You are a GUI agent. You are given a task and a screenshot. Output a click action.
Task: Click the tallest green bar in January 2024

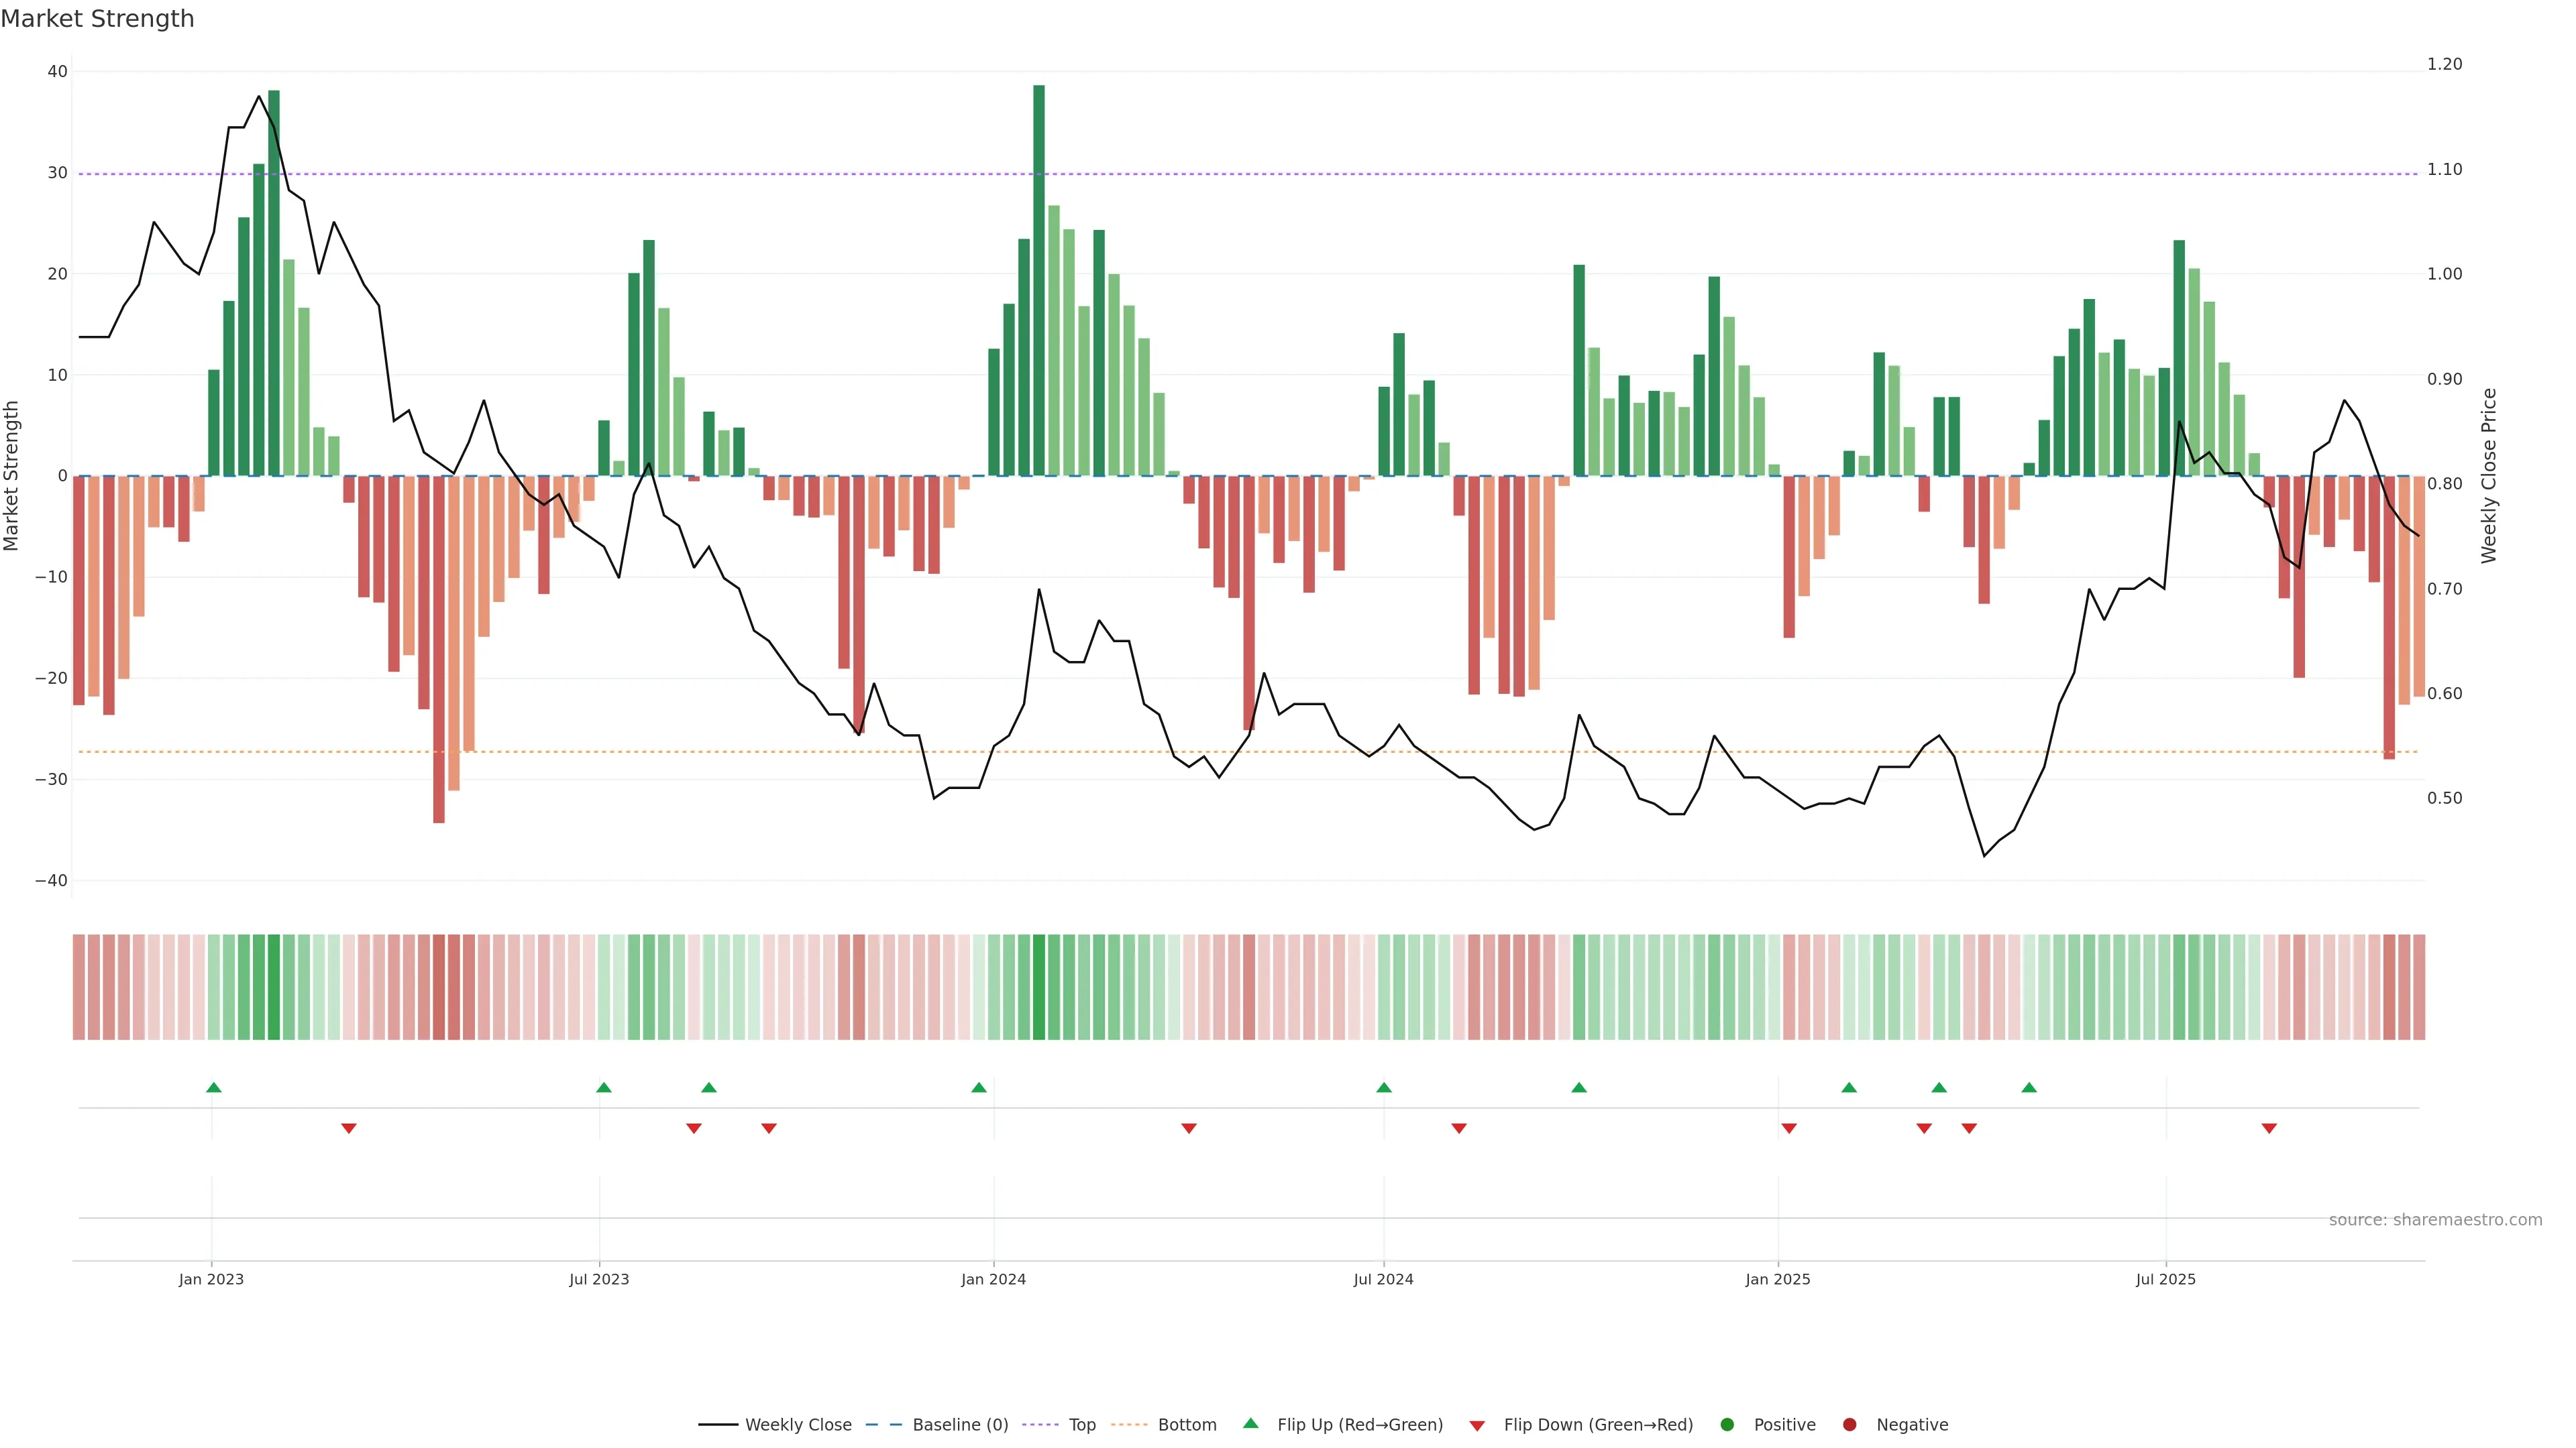click(1039, 280)
